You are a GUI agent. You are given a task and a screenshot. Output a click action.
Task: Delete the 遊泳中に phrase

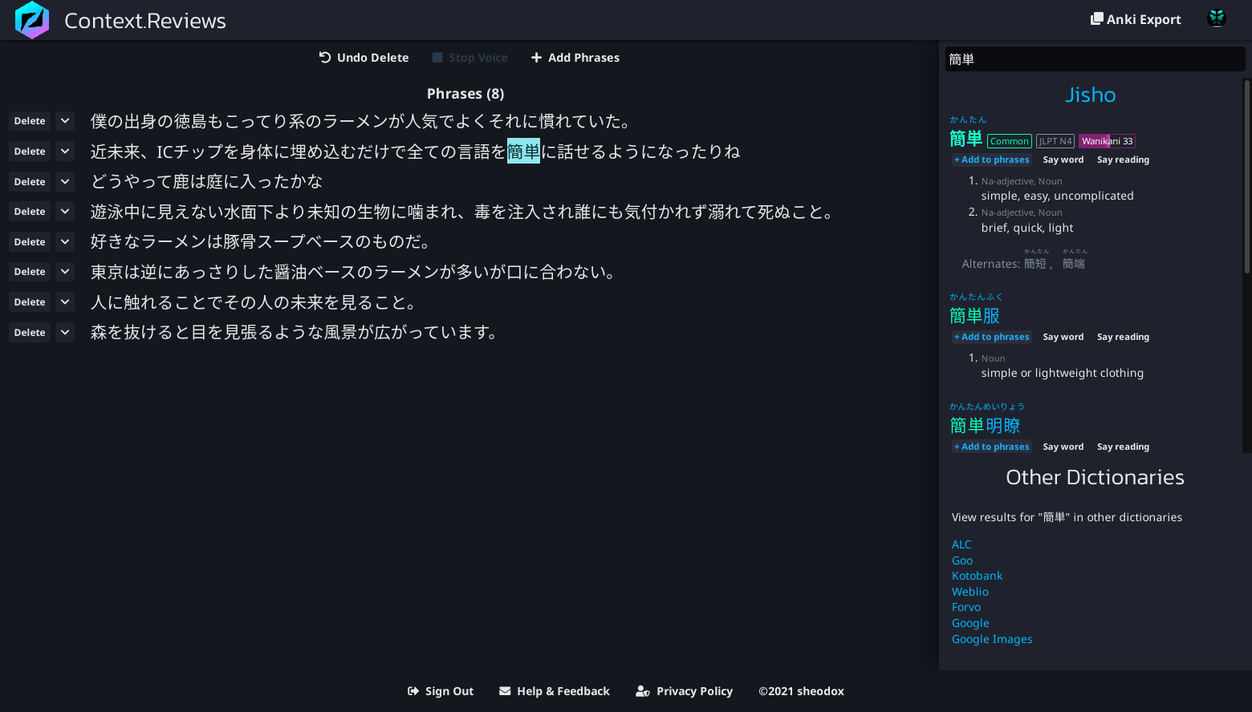[30, 212]
